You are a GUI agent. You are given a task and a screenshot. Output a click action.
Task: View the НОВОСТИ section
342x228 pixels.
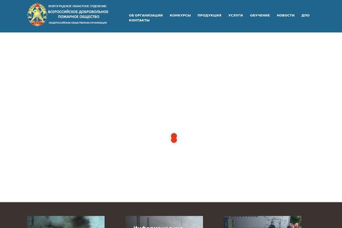(286, 15)
